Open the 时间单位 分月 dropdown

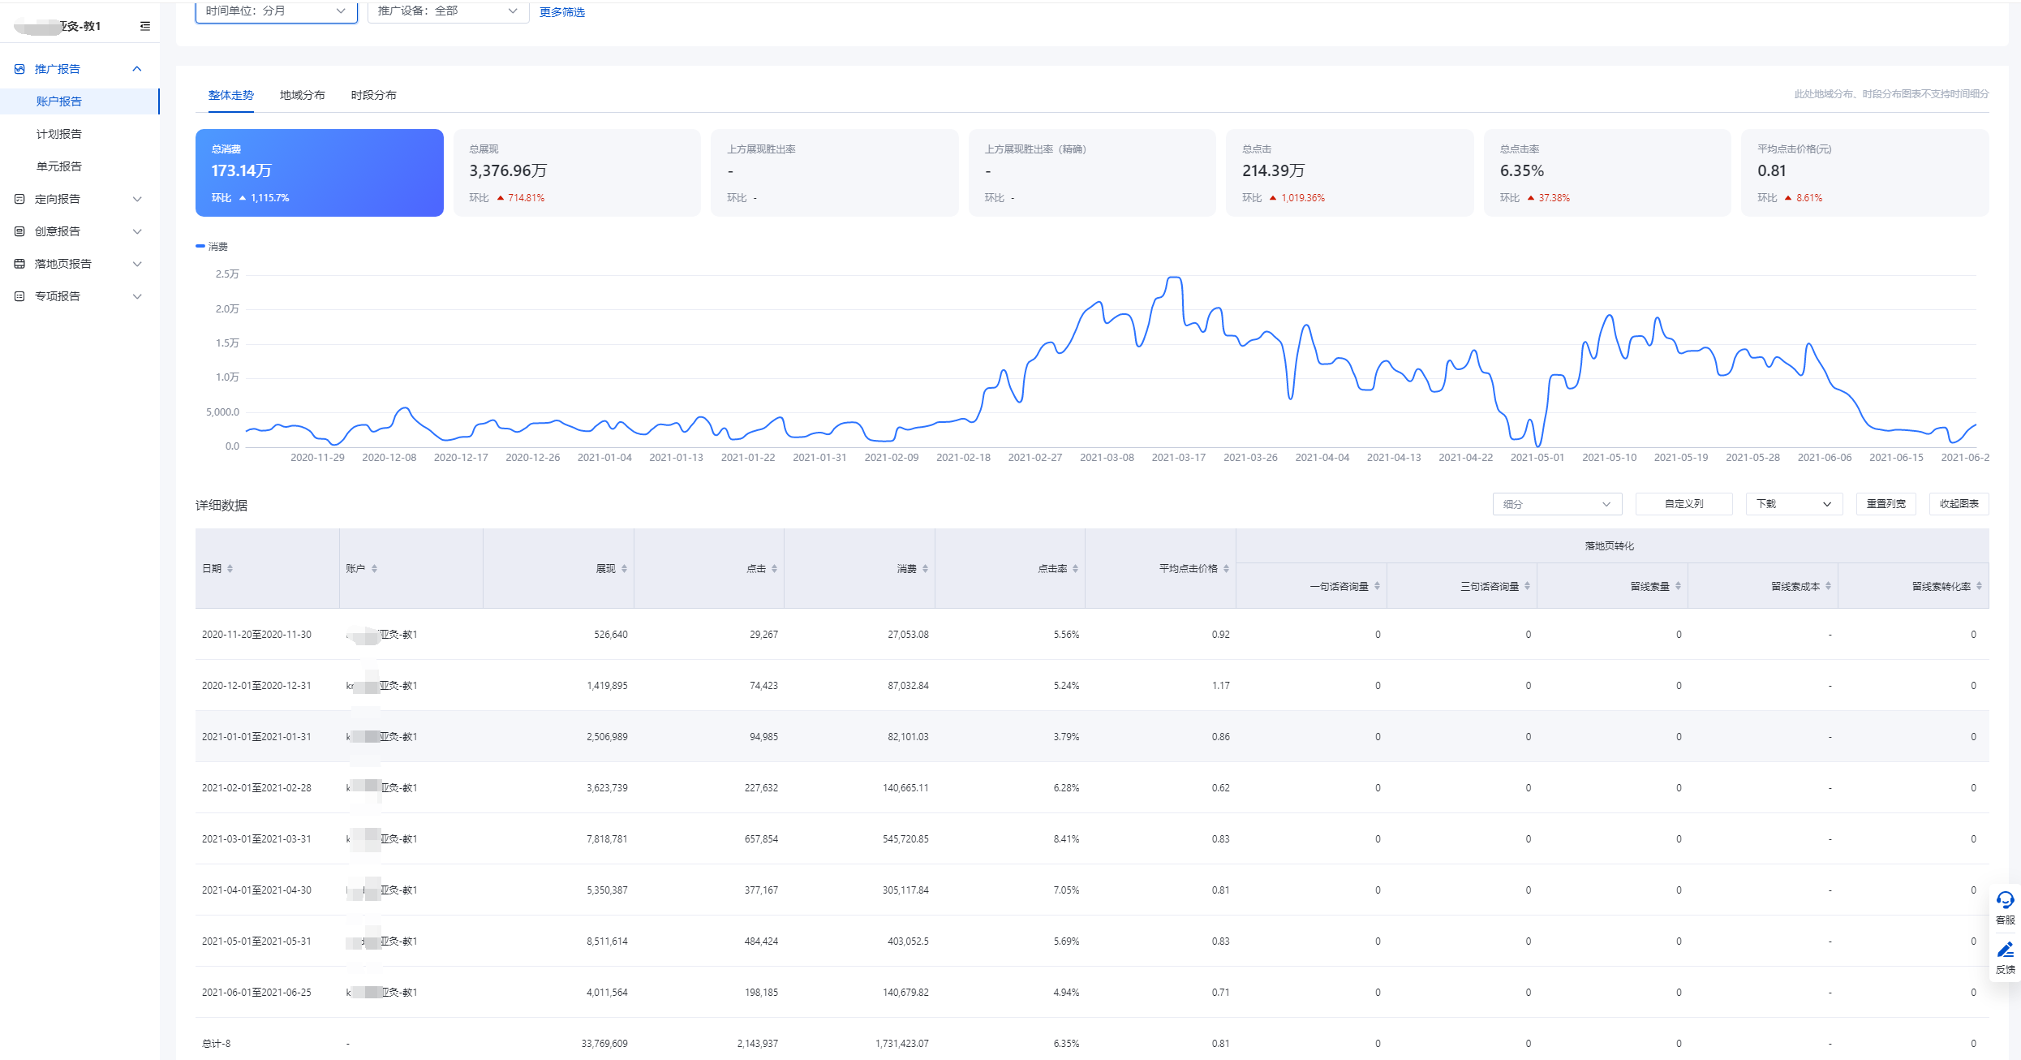[276, 11]
